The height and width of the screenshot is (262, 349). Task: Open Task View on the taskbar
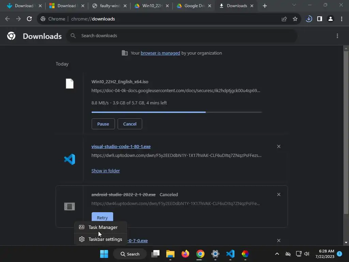pos(155,254)
